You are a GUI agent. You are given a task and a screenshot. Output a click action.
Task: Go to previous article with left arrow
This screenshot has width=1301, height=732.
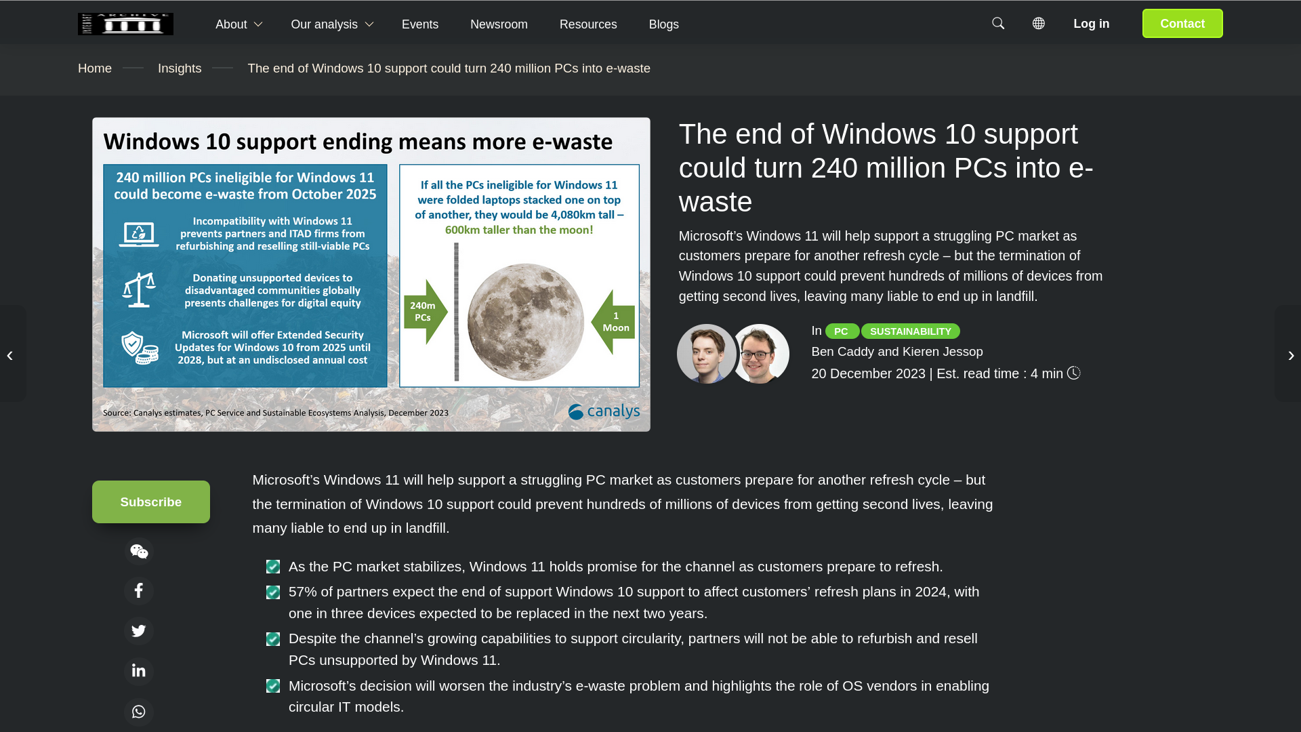[10, 355]
